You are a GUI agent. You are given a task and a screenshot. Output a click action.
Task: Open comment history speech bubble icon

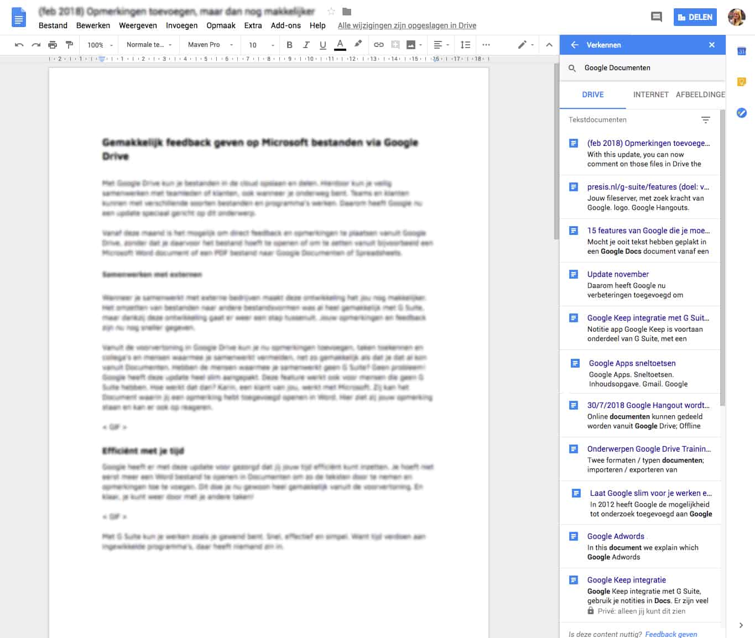pyautogui.click(x=657, y=17)
